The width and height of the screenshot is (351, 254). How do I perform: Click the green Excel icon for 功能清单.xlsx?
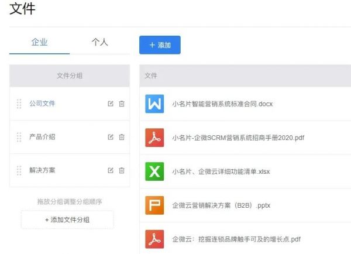coord(154,171)
